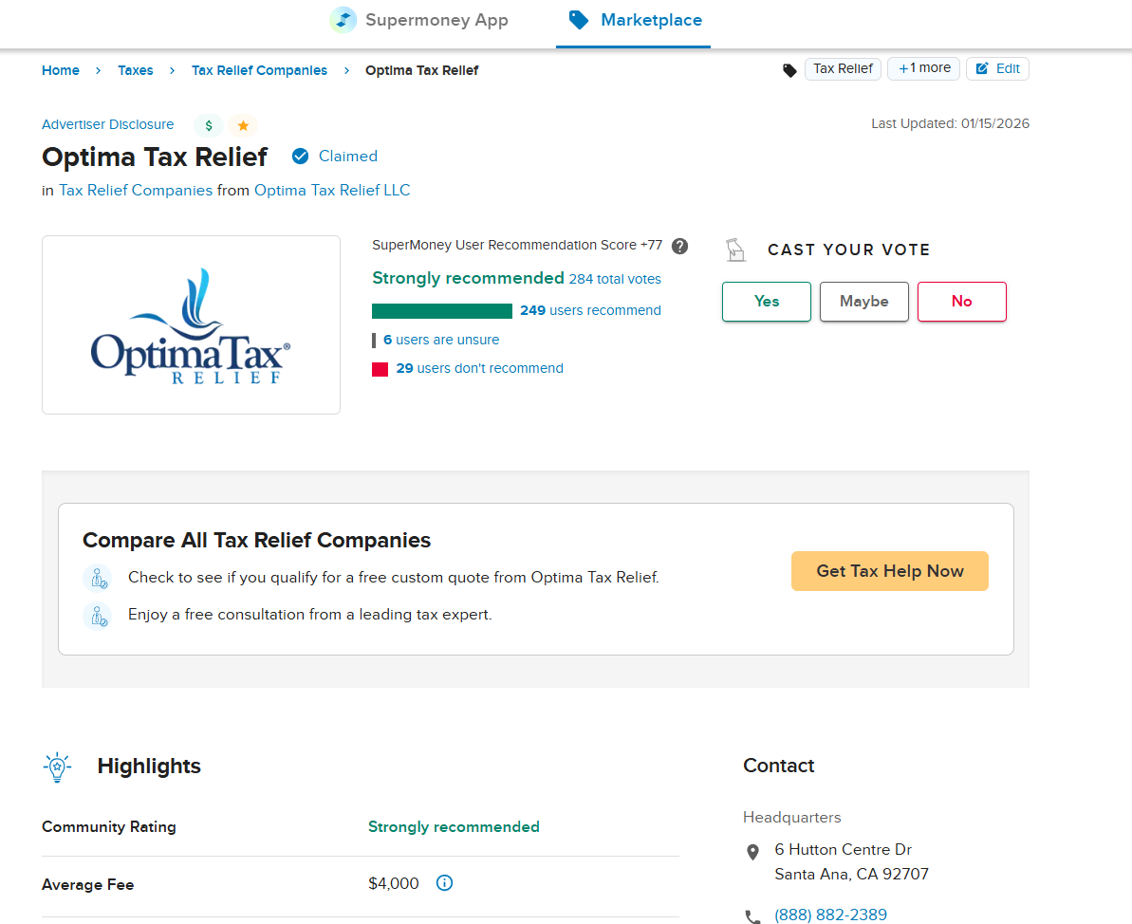Click the orange star badge icon
This screenshot has width=1132, height=924.
click(x=243, y=125)
